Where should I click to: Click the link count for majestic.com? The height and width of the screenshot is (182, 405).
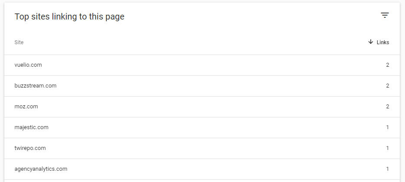coord(387,127)
